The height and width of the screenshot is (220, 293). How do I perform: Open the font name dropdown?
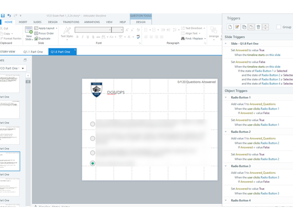[110, 30]
